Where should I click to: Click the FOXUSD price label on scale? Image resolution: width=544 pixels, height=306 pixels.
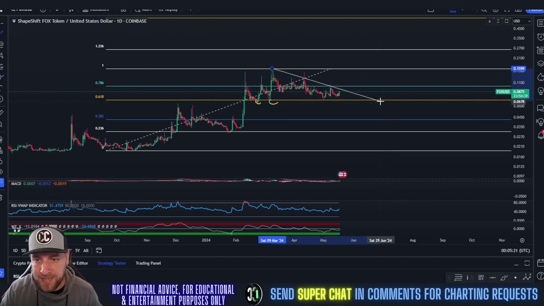503,92
